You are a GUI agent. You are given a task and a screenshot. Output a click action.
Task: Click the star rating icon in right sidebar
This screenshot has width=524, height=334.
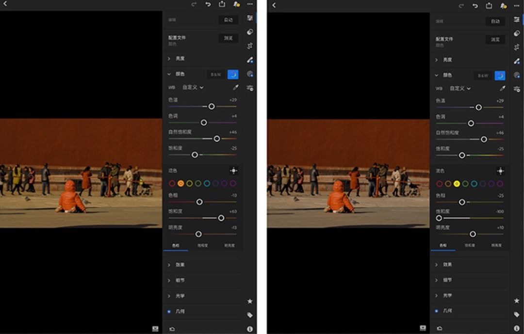(517, 301)
